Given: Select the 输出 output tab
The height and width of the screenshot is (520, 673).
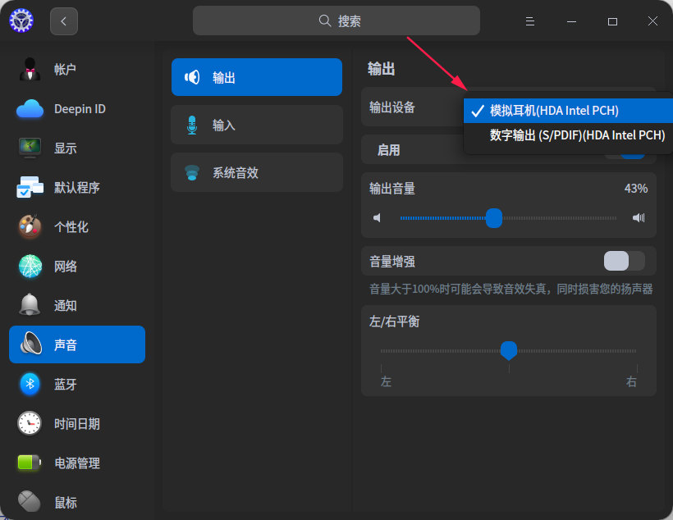Looking at the screenshot, I should coord(257,77).
